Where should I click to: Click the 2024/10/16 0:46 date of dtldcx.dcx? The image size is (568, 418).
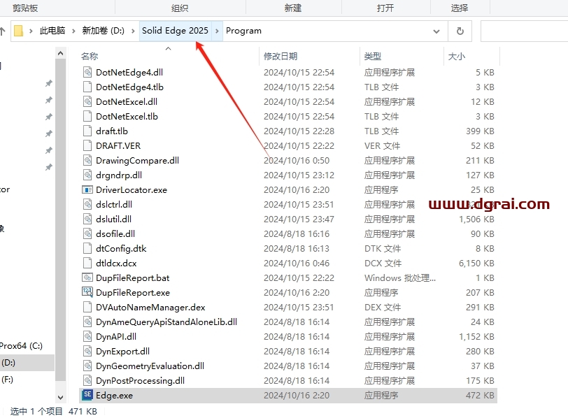297,263
